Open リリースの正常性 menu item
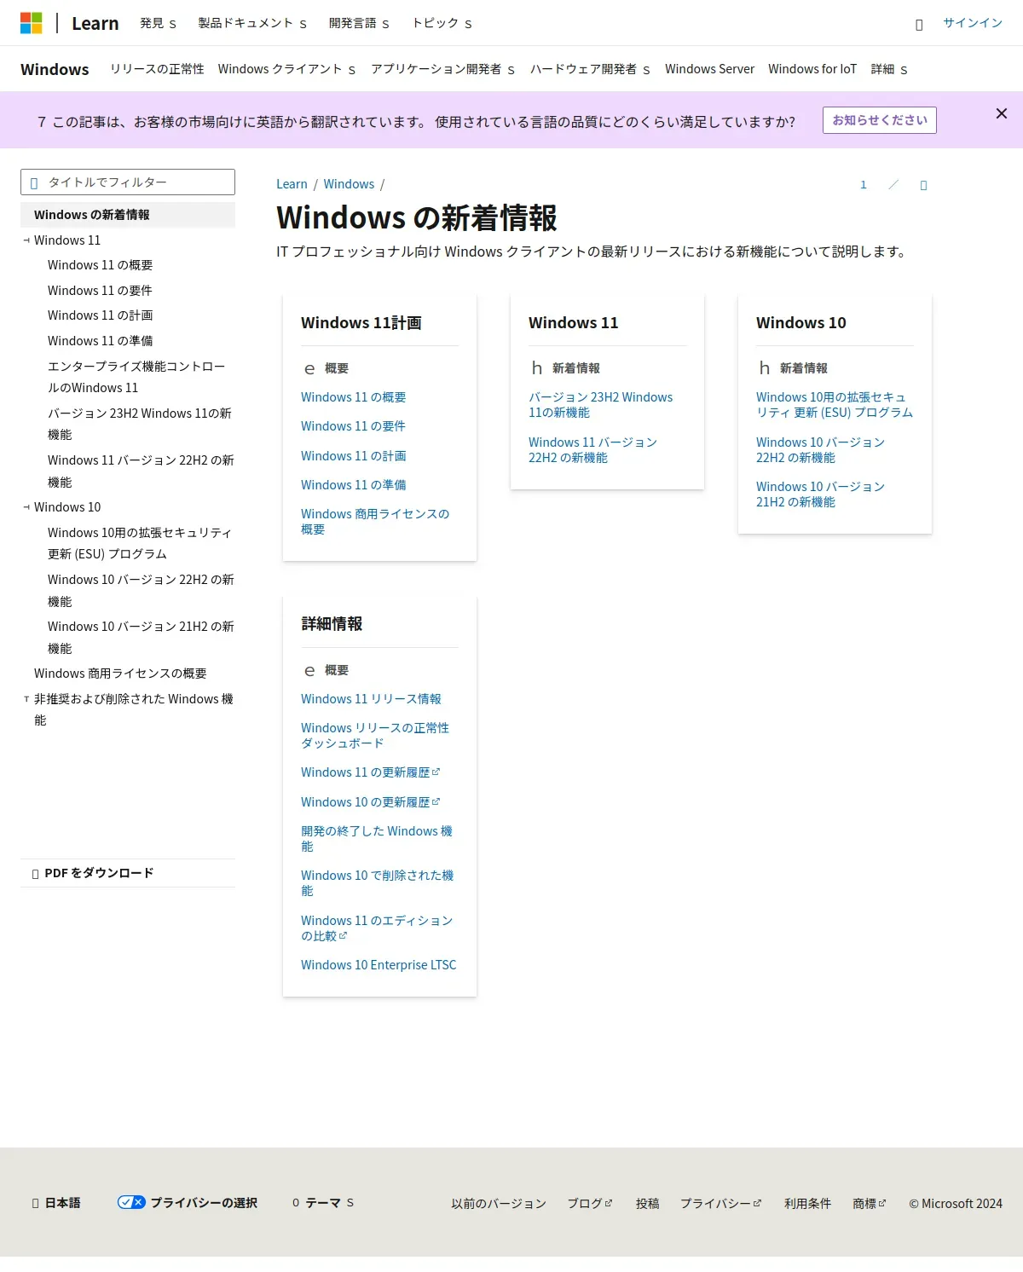Screen dimensions: 1023x1272 point(157,69)
